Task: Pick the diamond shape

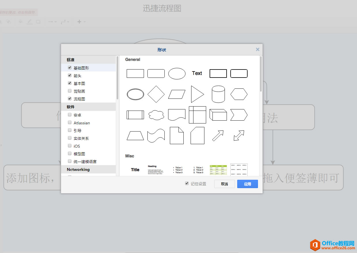Action: pos(156,94)
